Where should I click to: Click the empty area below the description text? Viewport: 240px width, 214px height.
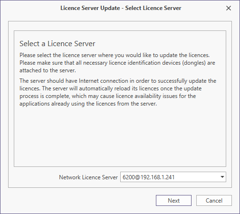120,136
